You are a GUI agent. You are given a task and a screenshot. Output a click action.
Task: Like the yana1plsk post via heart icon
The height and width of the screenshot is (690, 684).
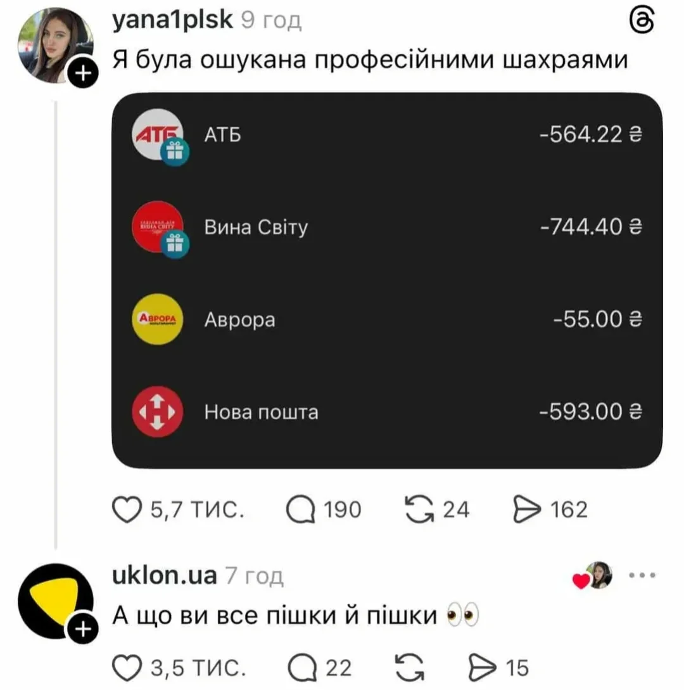[x=127, y=509]
